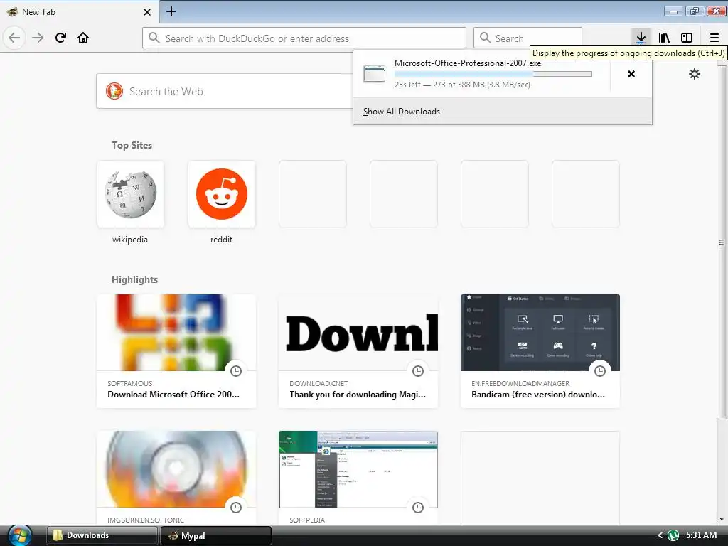Open the download.cnet highlight card
This screenshot has height=546, width=728.
pos(358,351)
